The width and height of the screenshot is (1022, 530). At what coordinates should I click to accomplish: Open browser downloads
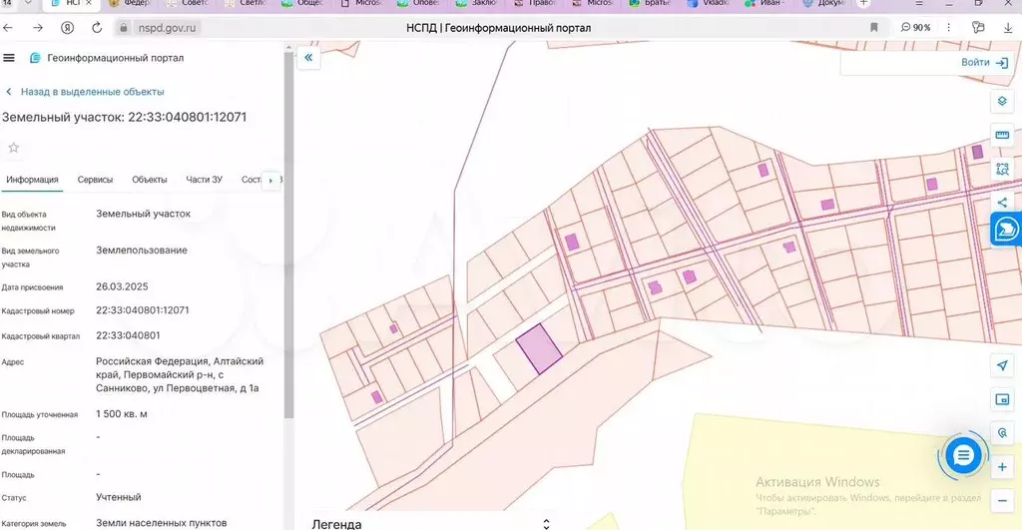coord(1007,28)
